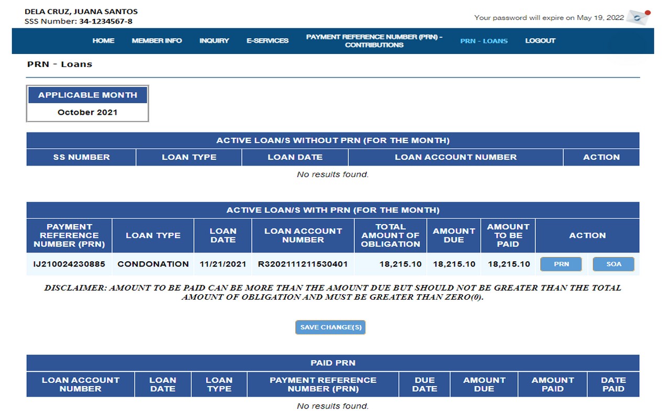Click LOGOUT to sign out
This screenshot has height=419, width=670.
[540, 41]
